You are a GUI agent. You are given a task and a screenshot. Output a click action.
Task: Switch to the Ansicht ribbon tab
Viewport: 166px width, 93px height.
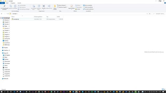[x=19, y=3]
